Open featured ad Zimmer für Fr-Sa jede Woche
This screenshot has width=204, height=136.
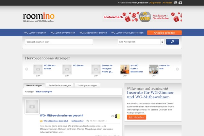coord(107,69)
